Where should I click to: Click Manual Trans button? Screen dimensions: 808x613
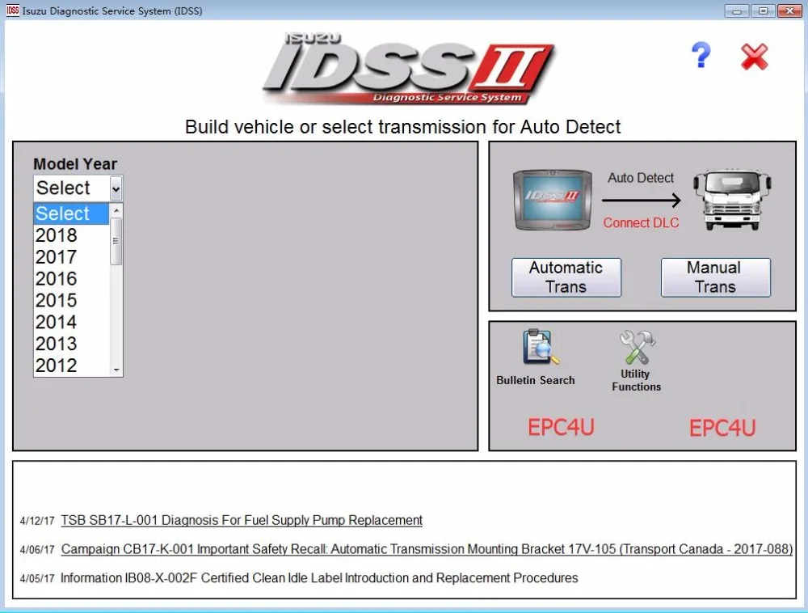click(x=716, y=277)
